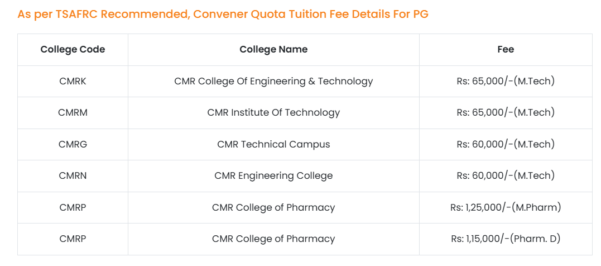Click CMR College of Pharmacy in M.Pharm row

(x=273, y=207)
